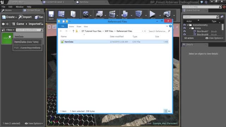Screen dimensions: 226x127
Task: Open the Window menu
Action: pyautogui.click(x=19, y=7)
